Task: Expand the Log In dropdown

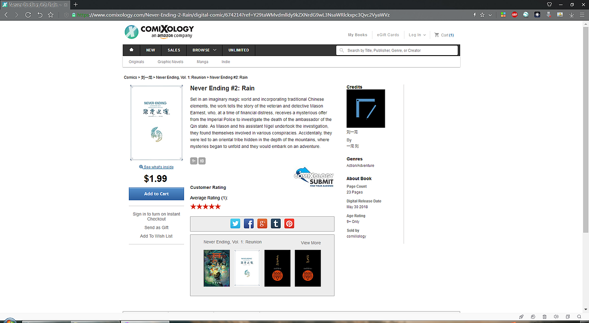Action: 417,35
